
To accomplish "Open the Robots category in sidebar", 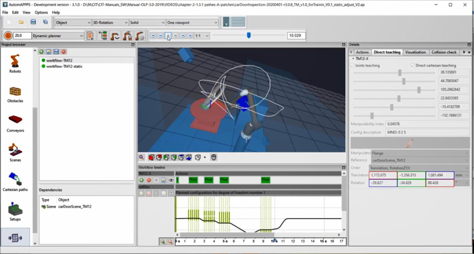I will (x=15, y=63).
